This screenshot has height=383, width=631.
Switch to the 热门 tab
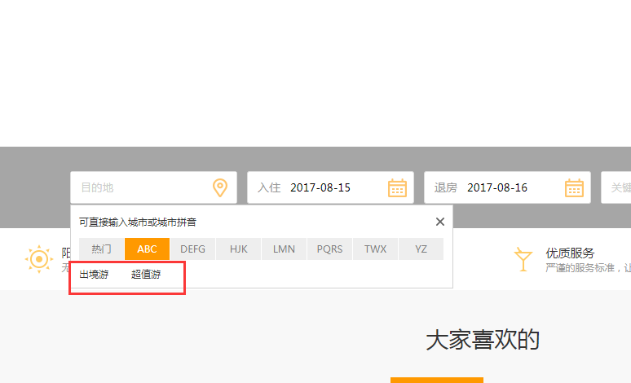[102, 249]
